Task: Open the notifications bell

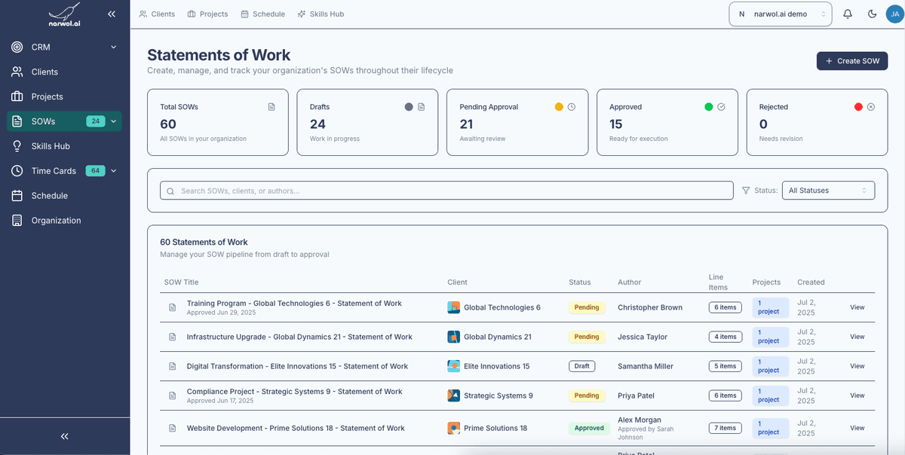Action: click(x=848, y=14)
